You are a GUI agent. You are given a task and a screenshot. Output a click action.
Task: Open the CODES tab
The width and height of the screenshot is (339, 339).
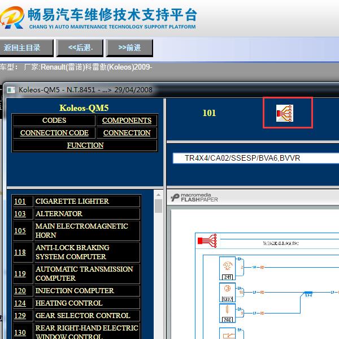click(54, 120)
